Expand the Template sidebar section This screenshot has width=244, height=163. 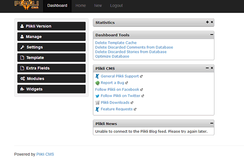[x=51, y=57]
